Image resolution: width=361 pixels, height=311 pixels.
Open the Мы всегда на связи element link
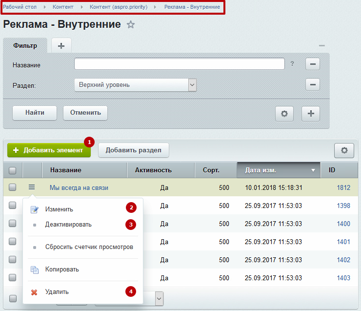pyautogui.click(x=79, y=188)
